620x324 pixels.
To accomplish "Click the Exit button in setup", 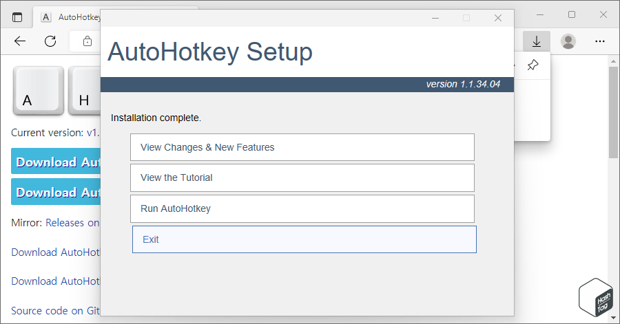I will [304, 239].
